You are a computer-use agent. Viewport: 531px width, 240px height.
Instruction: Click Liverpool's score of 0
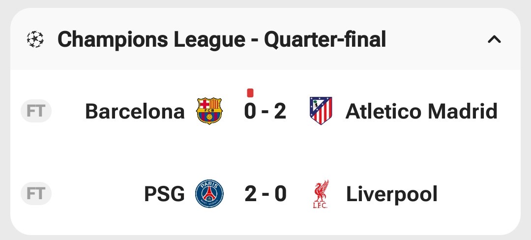(x=280, y=194)
